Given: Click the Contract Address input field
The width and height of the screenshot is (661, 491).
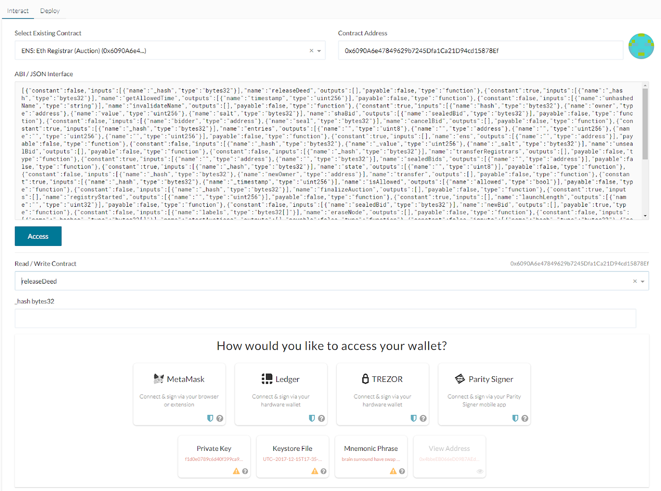Looking at the screenshot, I should click(481, 51).
